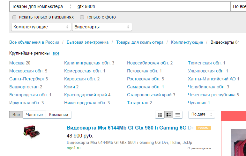
Task: Filter by Тюменская обл.
Action: click(x=205, y=63)
